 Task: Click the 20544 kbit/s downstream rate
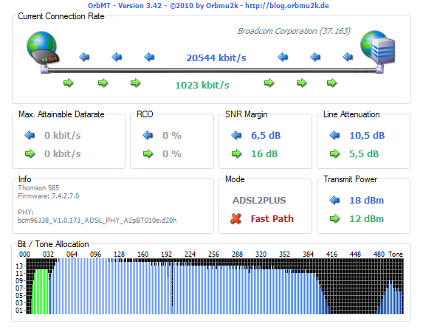point(216,58)
